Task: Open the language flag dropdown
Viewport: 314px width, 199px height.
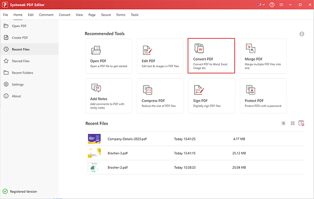Action: point(262,5)
